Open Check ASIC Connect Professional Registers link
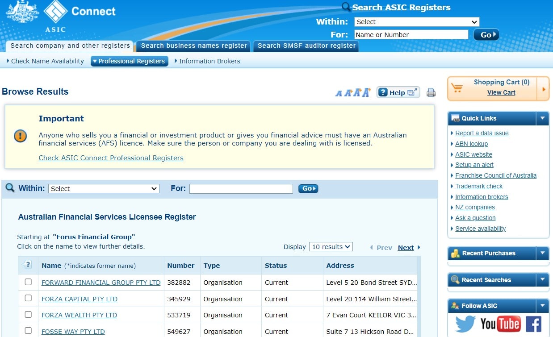The image size is (553, 337). coord(111,158)
